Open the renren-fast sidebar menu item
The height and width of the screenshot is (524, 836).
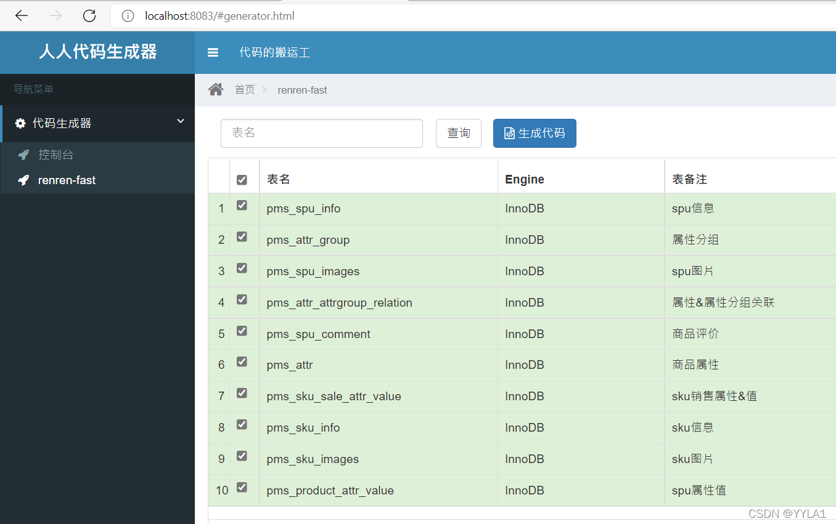pos(97,180)
